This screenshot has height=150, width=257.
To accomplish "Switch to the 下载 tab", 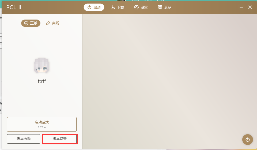I will click(117, 7).
